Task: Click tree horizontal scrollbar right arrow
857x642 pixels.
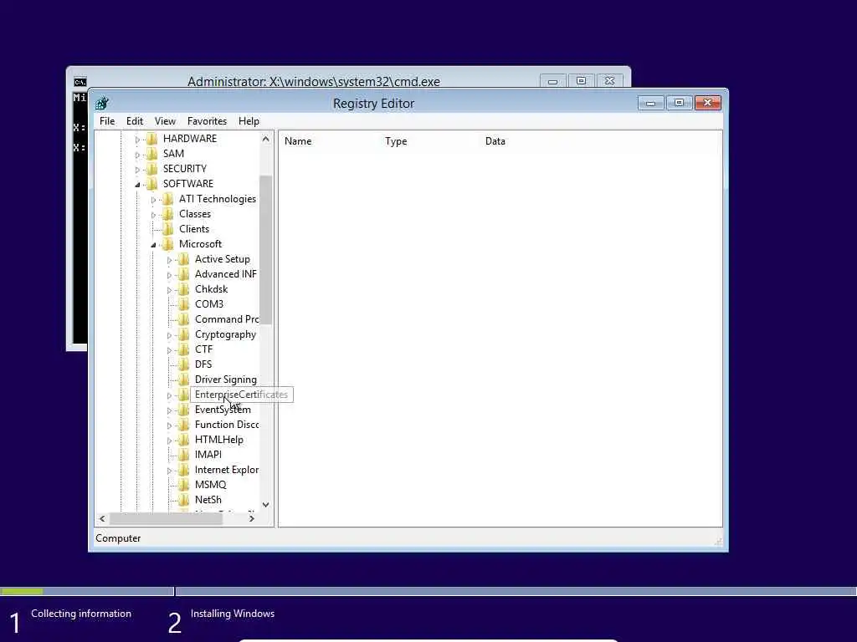Action: tap(251, 518)
